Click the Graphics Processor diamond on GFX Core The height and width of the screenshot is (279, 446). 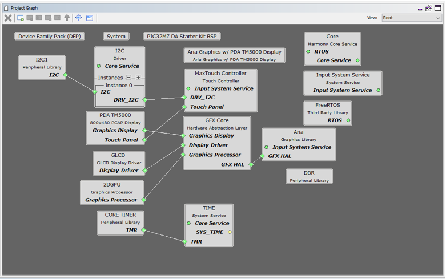click(x=183, y=155)
